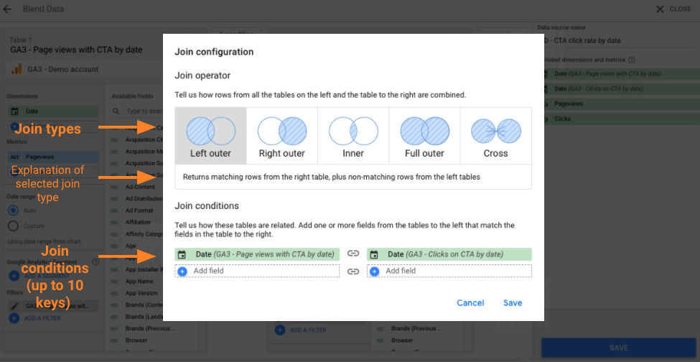Screen dimensions: 700x362
Task: Click plus icon of Add field under Clicks on CTA Date
Action: coord(374,271)
